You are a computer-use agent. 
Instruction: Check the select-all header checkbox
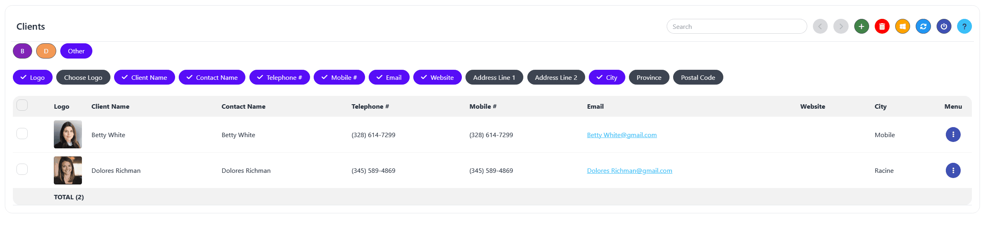point(22,105)
